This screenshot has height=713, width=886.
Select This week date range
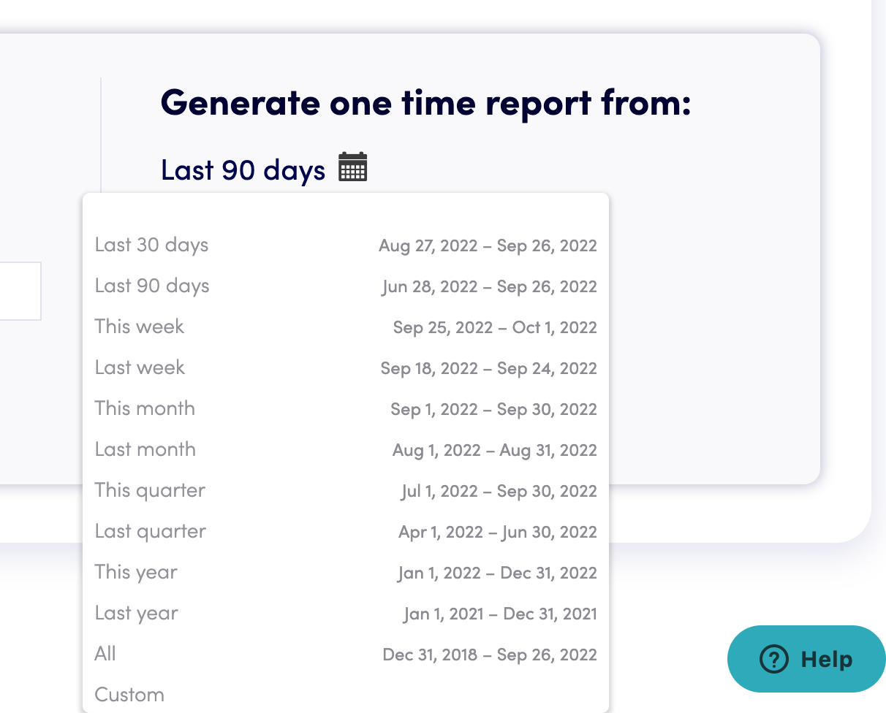tap(140, 327)
